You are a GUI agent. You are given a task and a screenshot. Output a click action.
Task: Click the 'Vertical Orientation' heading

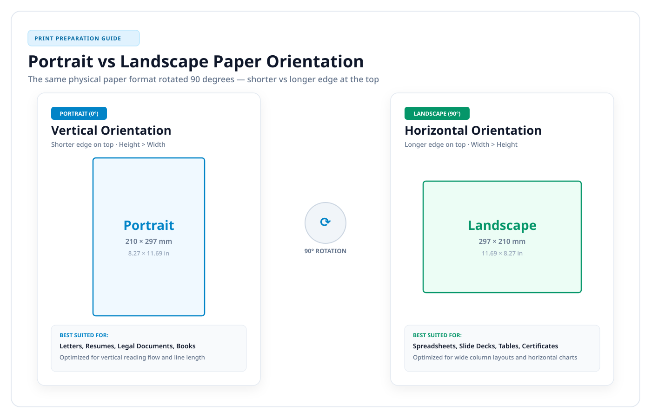[111, 131]
